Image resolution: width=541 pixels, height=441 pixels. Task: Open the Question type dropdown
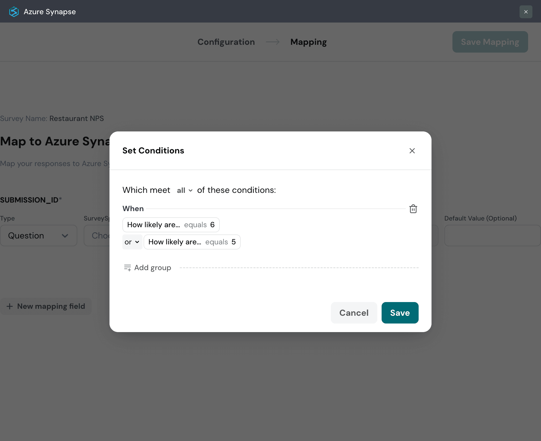coord(38,236)
